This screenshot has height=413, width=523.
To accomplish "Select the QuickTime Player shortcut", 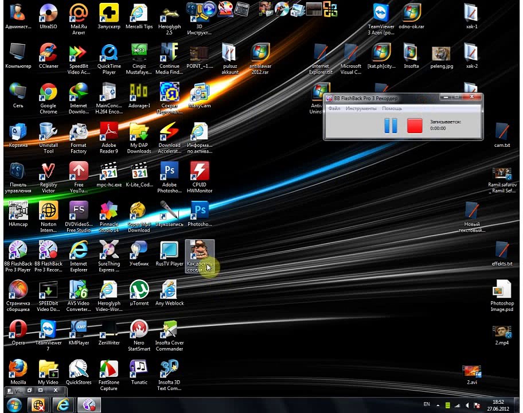I will point(109,60).
